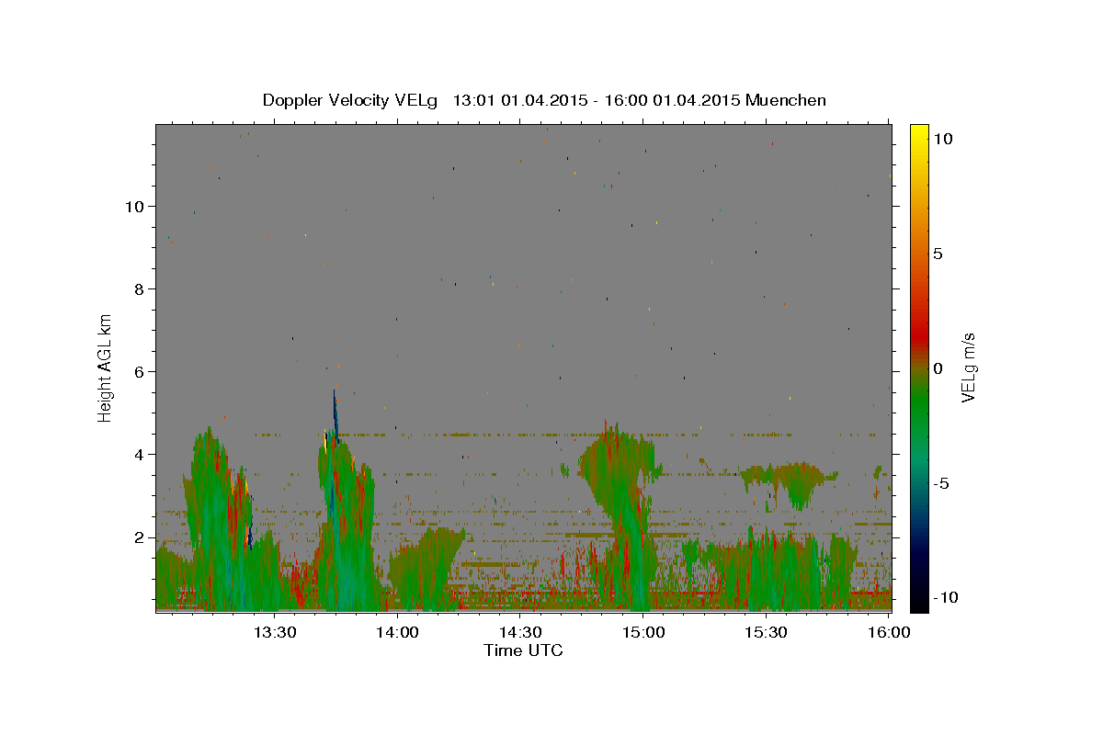Click the plot title 'Doppler Velocity VELg'
This screenshot has width=1103, height=735.
pos(352,100)
